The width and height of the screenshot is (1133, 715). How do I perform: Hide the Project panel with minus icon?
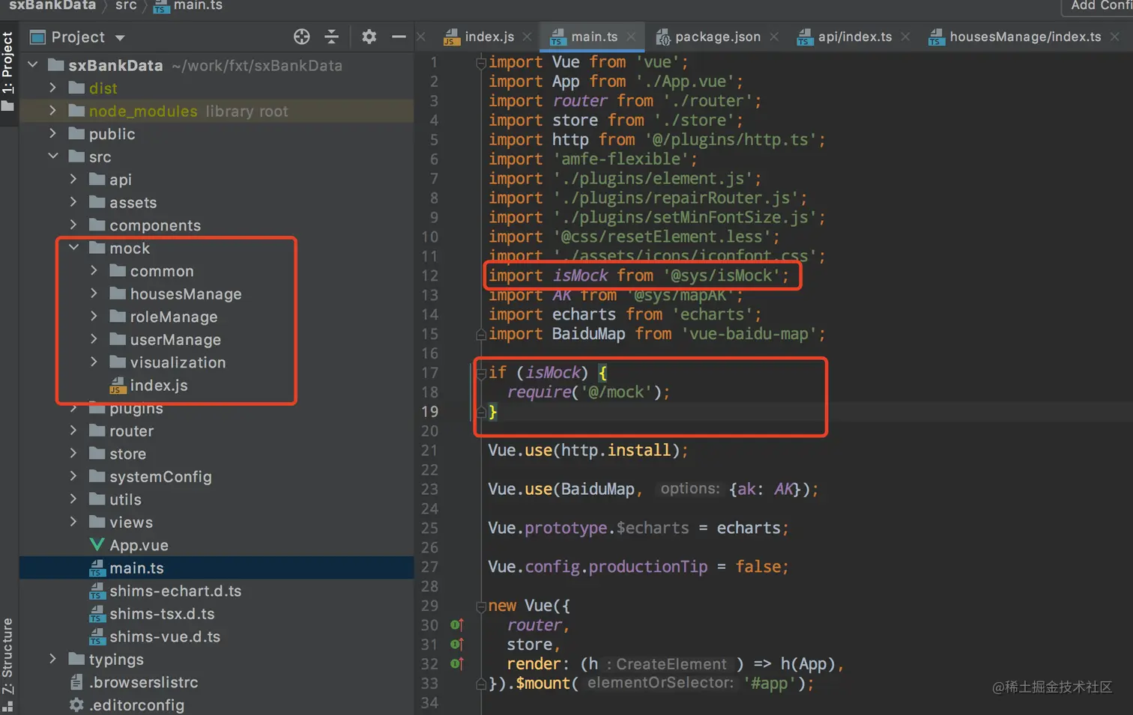point(399,37)
